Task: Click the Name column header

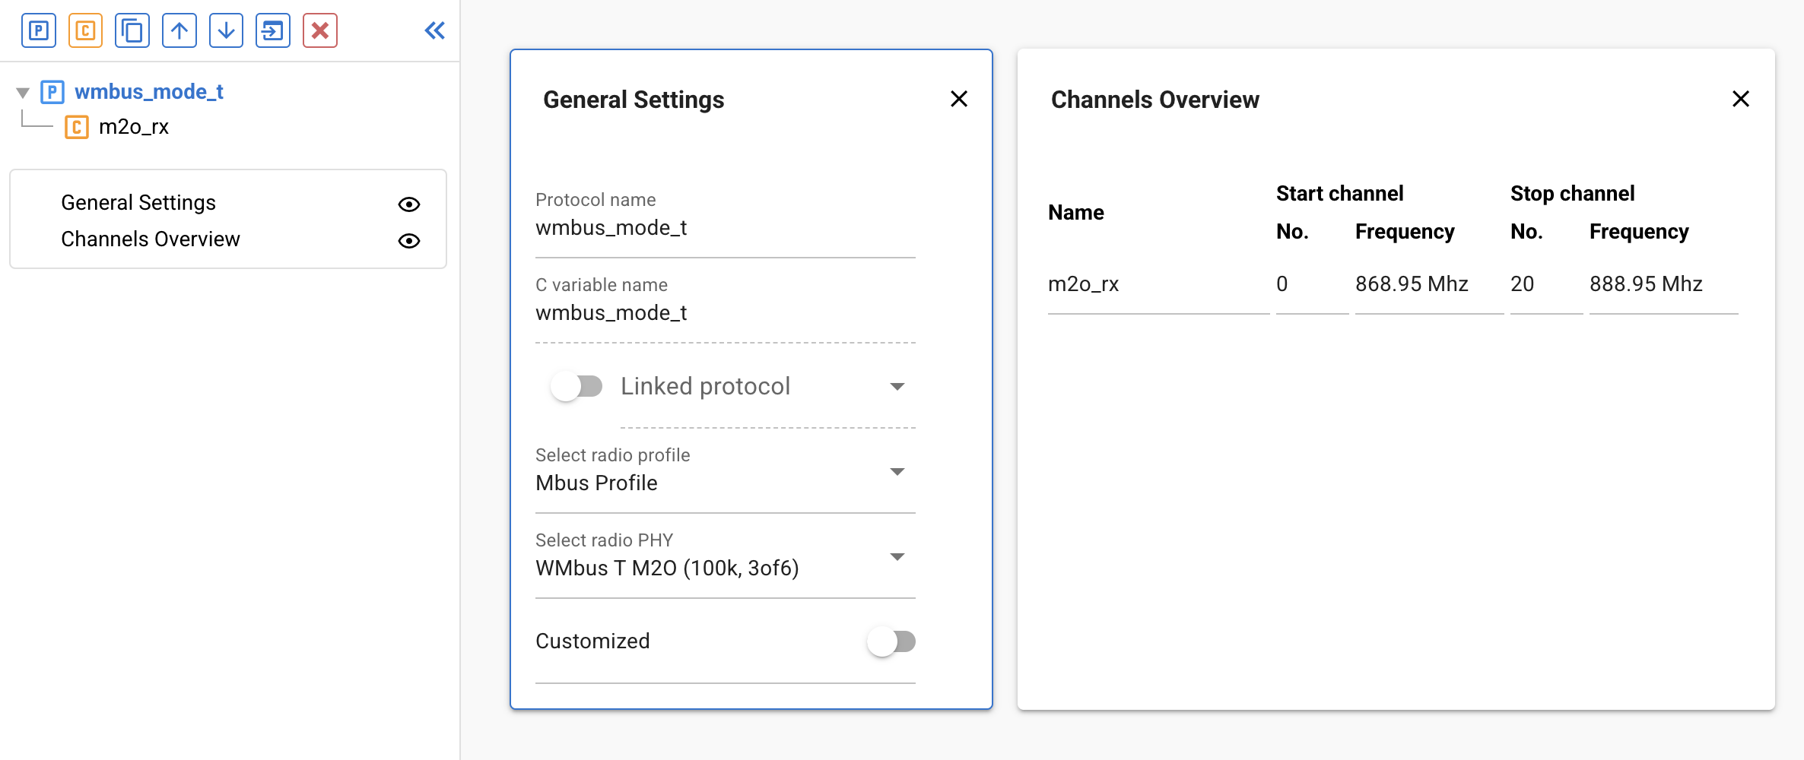Action: click(1076, 213)
